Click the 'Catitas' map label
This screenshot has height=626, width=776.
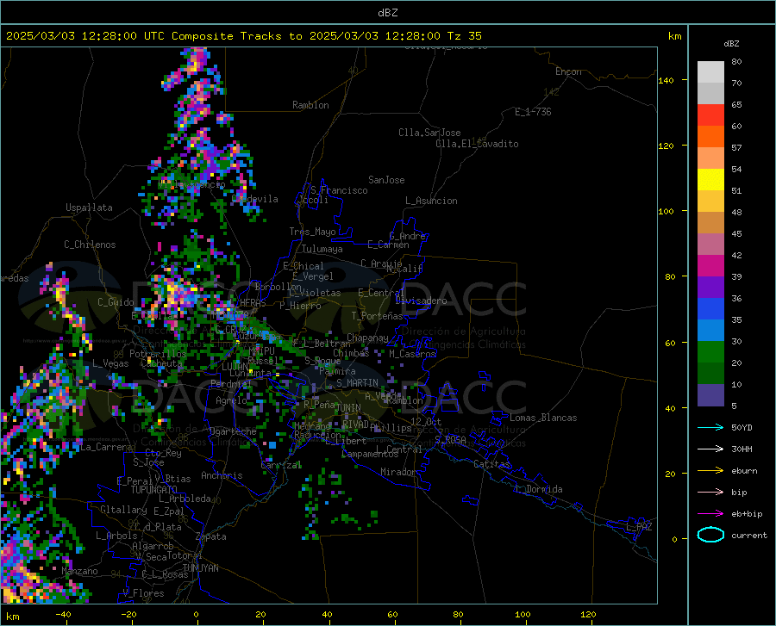pos(492,464)
